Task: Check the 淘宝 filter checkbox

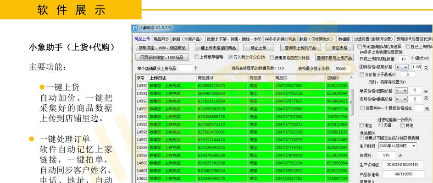Action: [361, 125]
